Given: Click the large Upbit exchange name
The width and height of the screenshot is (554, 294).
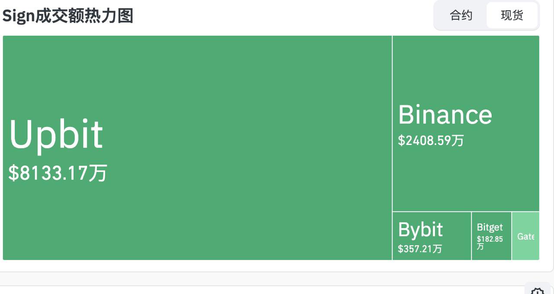Looking at the screenshot, I should [56, 134].
